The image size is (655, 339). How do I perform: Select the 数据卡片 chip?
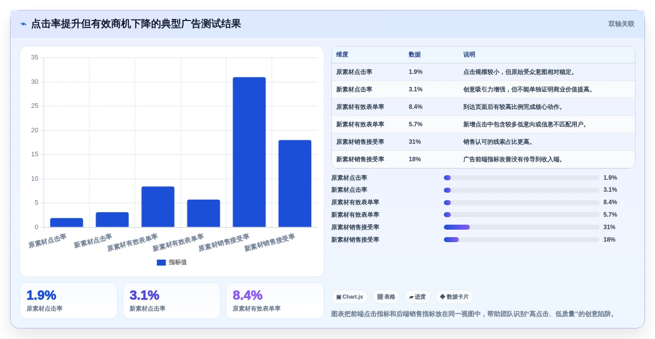tap(454, 297)
